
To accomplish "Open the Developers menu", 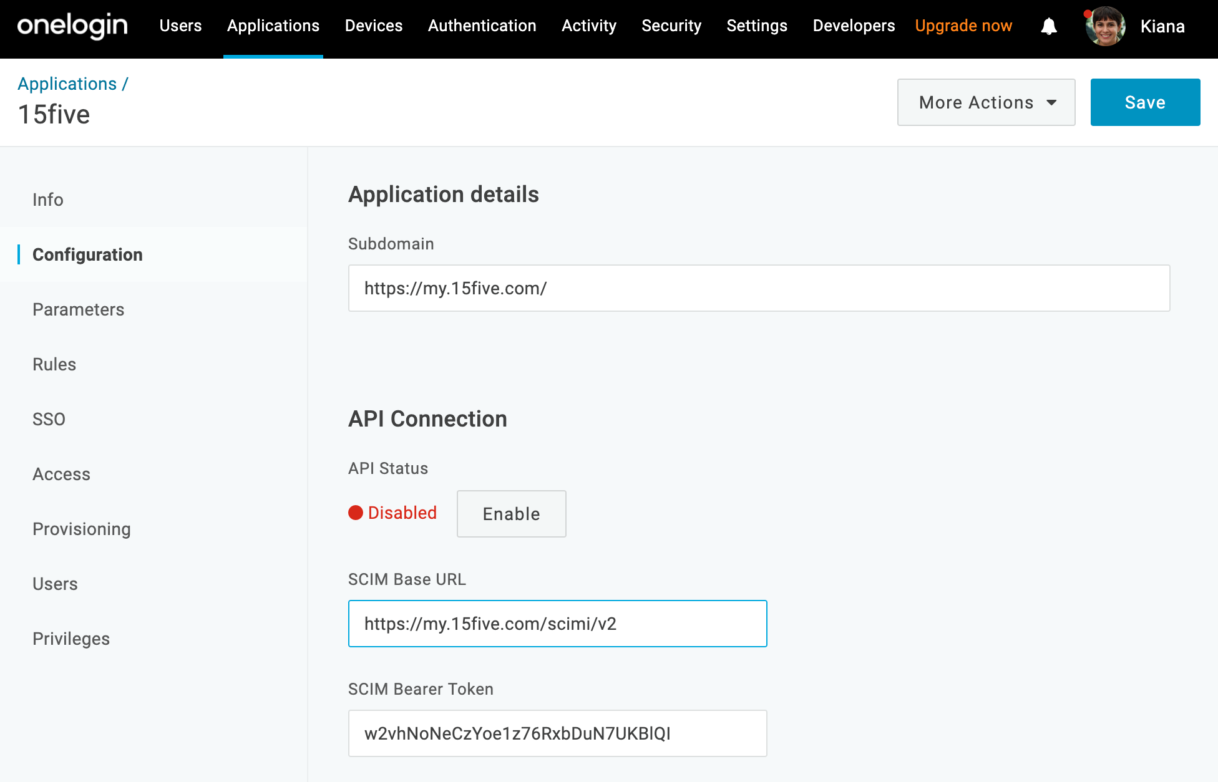I will point(853,26).
